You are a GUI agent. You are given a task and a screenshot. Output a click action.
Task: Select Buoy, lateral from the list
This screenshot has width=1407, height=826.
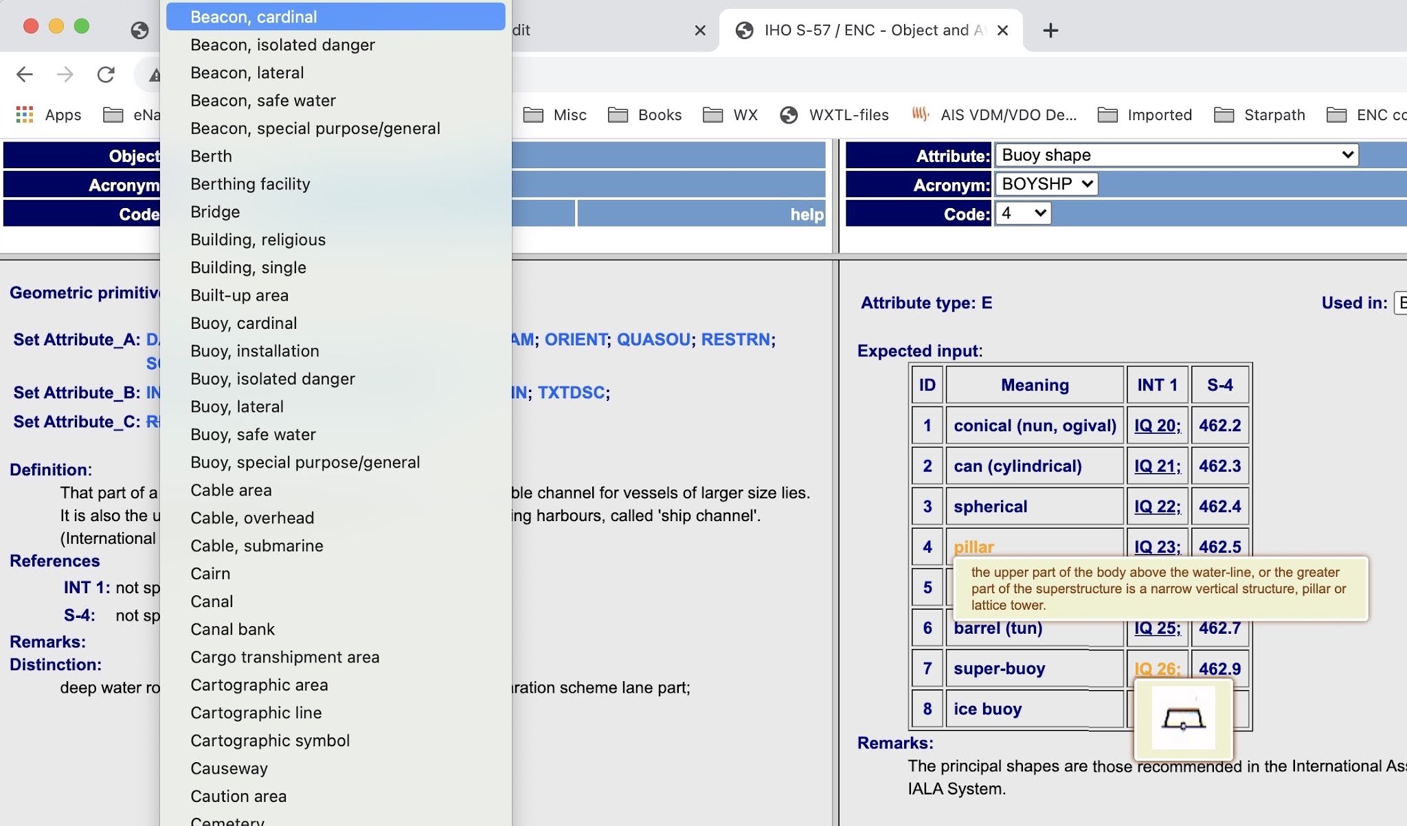point(237,406)
